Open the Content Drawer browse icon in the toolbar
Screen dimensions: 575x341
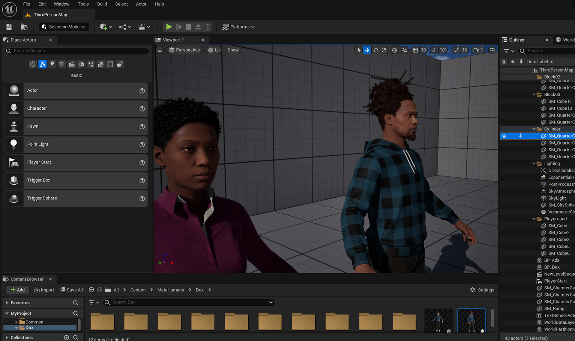click(x=24, y=27)
